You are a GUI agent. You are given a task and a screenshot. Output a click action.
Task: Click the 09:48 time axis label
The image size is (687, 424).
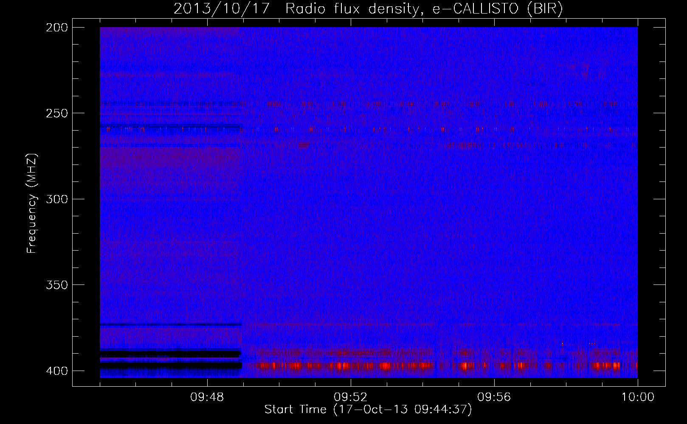207,397
